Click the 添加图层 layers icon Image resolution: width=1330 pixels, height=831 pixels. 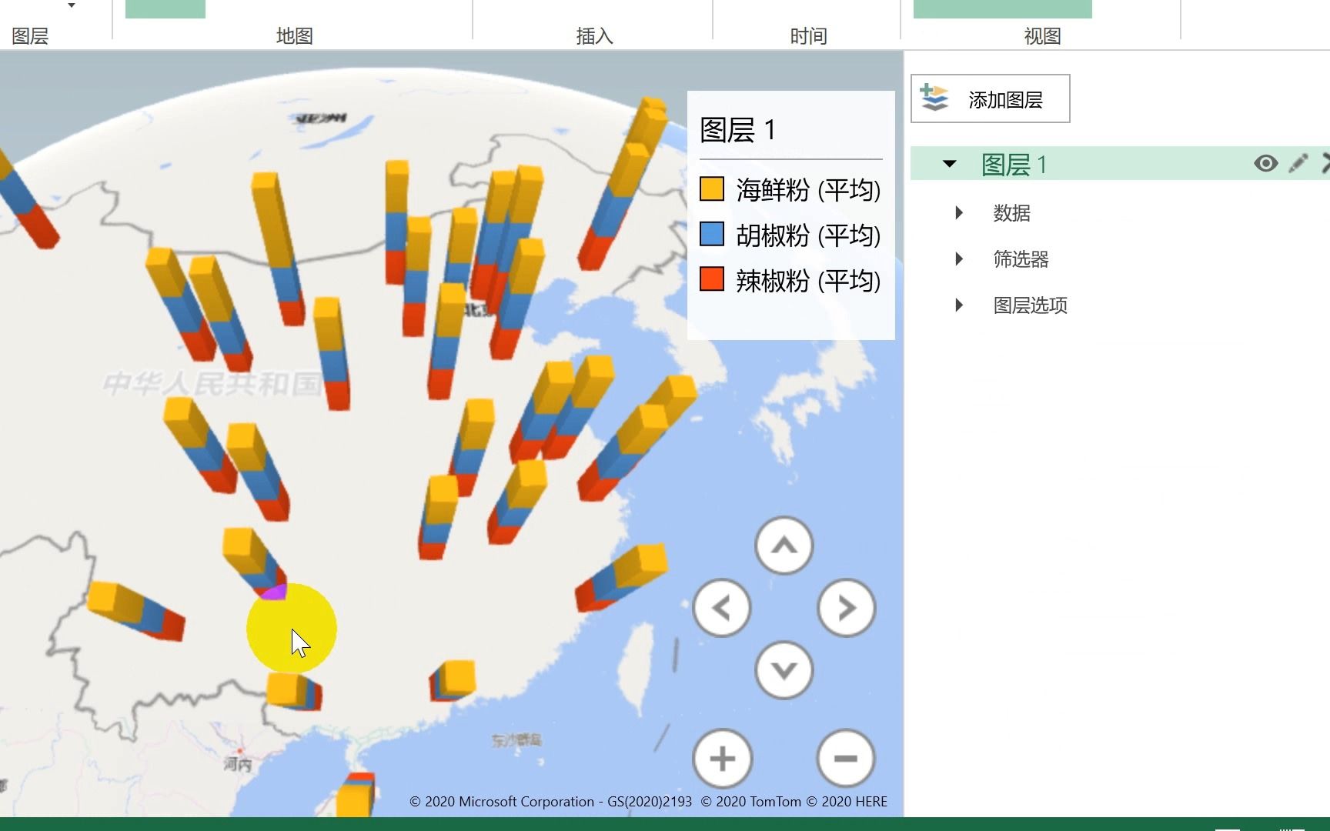coord(934,98)
